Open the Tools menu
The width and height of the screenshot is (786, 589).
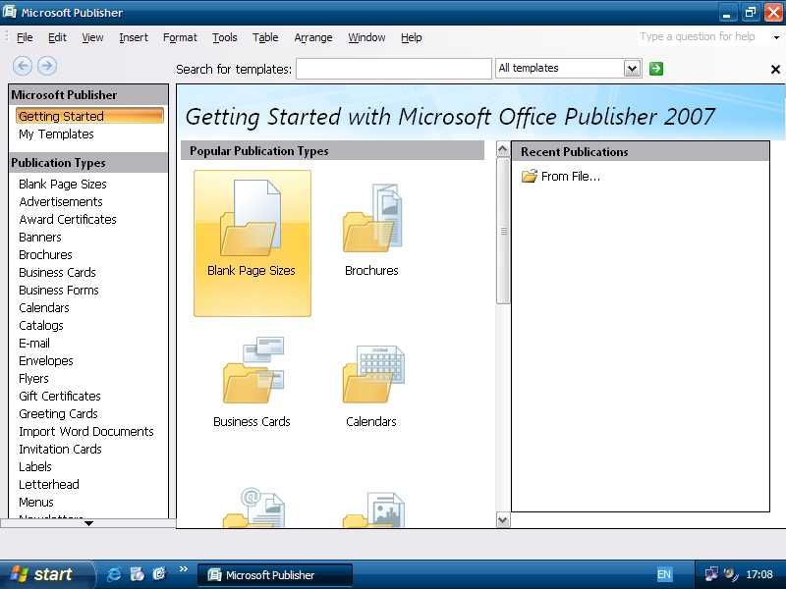[x=225, y=37]
